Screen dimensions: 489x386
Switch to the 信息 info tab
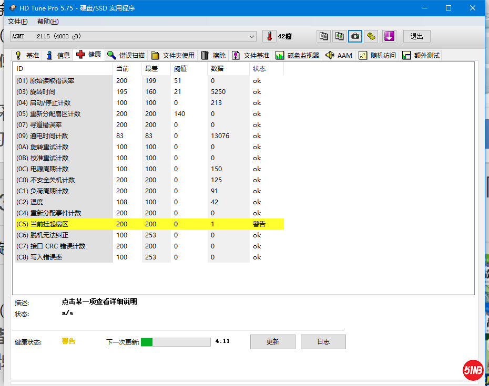point(58,55)
